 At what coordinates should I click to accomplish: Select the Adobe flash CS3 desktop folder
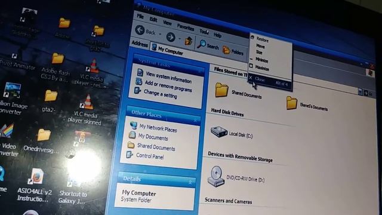57,59
